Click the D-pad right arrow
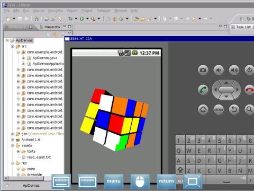The width and height of the screenshot is (254, 191). [238, 90]
